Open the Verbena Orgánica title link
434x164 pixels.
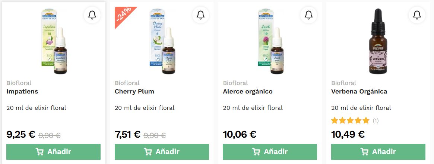click(359, 92)
